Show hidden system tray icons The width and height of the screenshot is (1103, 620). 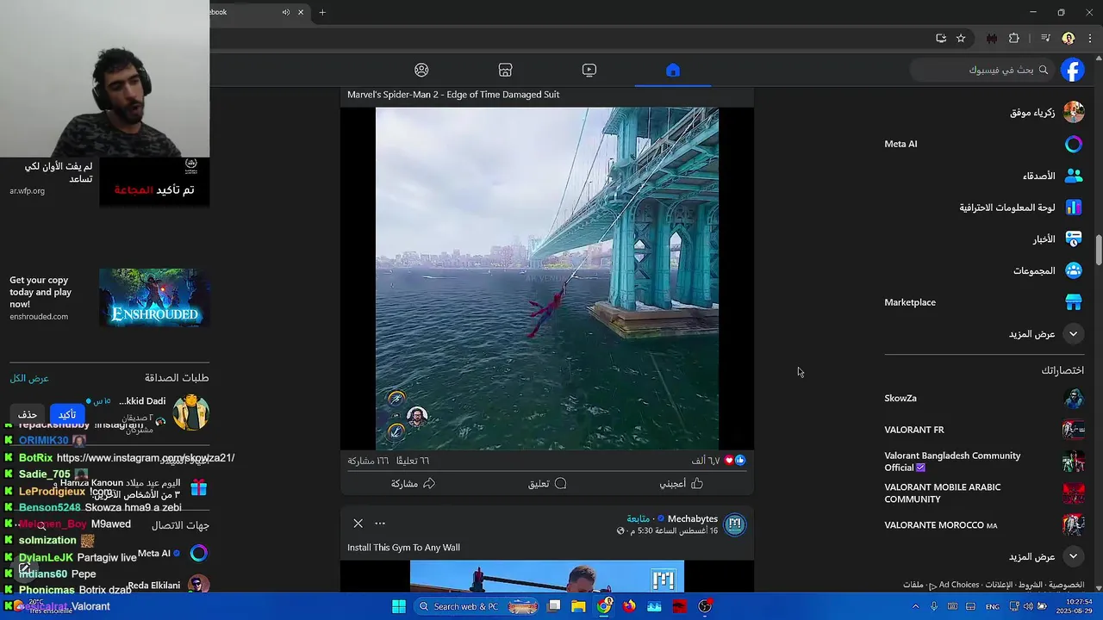click(916, 606)
